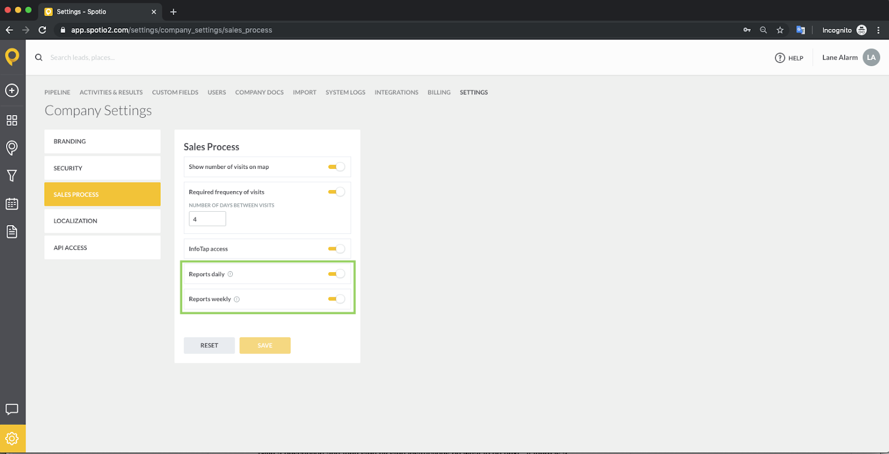The width and height of the screenshot is (889, 454).
Task: Click the add new plus icon in sidebar
Action: [x=12, y=91]
